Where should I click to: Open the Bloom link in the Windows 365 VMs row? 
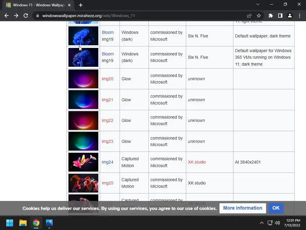tap(108, 54)
